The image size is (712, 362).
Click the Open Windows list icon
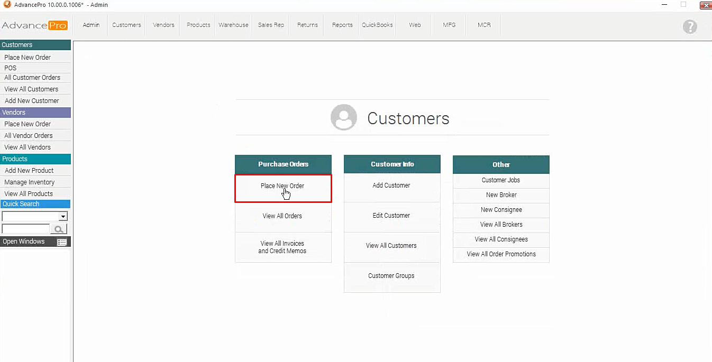(62, 242)
